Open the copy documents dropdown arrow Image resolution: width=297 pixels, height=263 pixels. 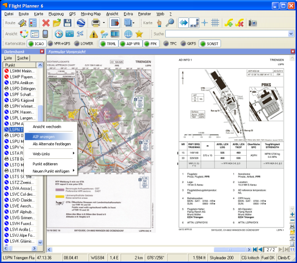[133, 23]
